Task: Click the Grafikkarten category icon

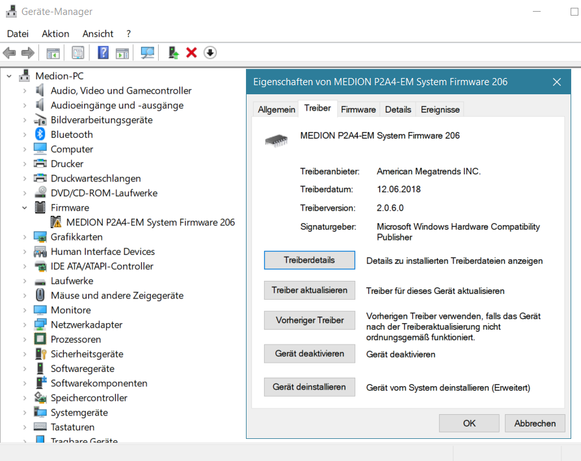Action: coord(40,237)
